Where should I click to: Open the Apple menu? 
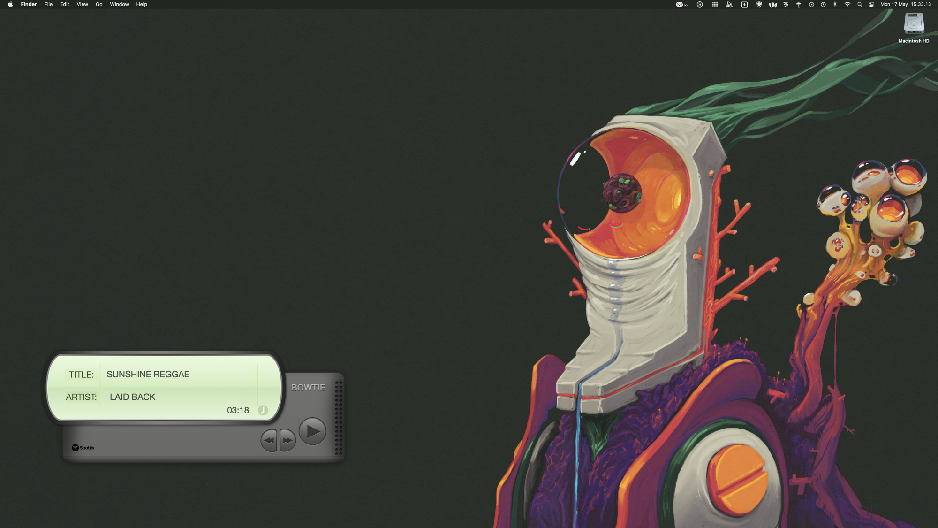click(10, 4)
